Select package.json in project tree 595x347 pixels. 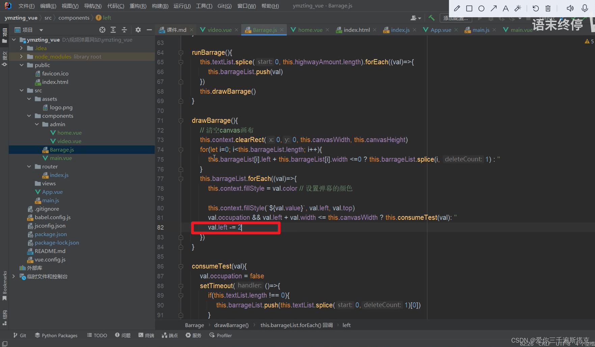(51, 234)
